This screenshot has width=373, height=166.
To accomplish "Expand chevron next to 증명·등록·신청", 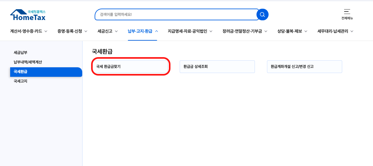I will pos(86,31).
